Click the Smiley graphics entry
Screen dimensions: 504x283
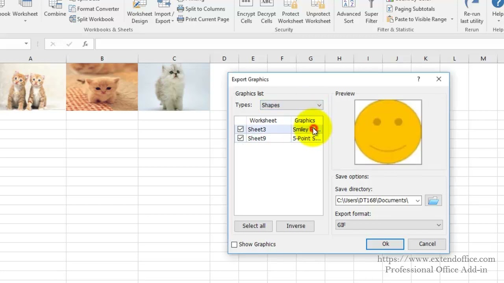[307, 129]
